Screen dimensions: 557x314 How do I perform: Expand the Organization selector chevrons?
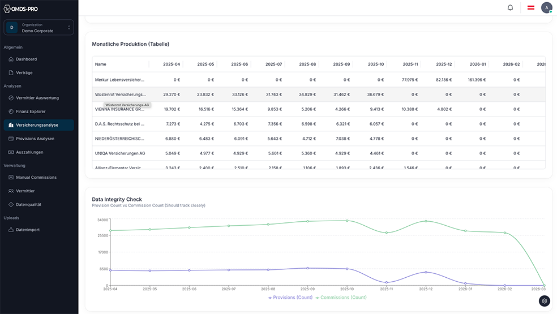69,27
